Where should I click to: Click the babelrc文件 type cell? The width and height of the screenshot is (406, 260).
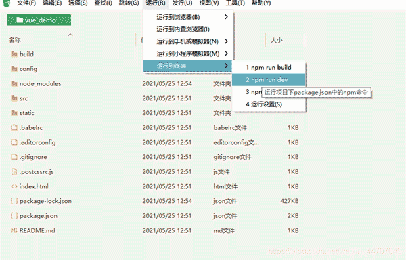230,128
